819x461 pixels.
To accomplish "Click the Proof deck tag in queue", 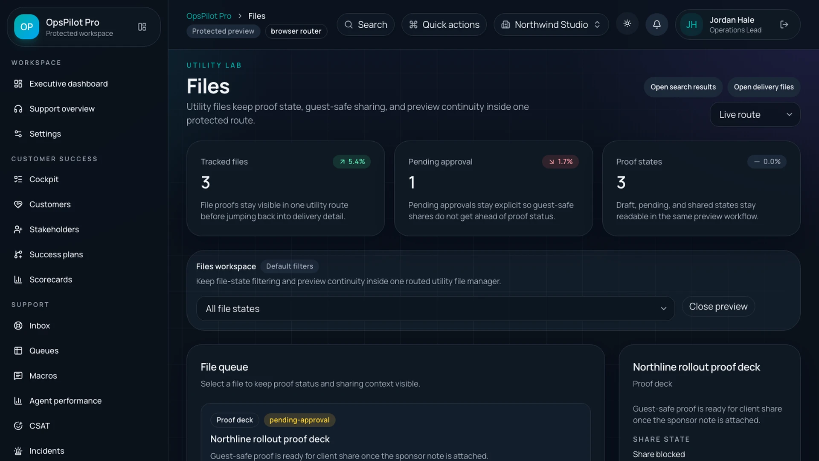I will pyautogui.click(x=235, y=420).
